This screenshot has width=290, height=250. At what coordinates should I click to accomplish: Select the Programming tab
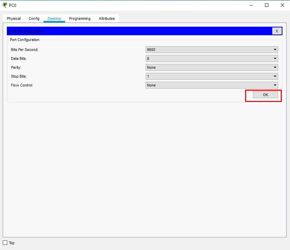coord(80,18)
